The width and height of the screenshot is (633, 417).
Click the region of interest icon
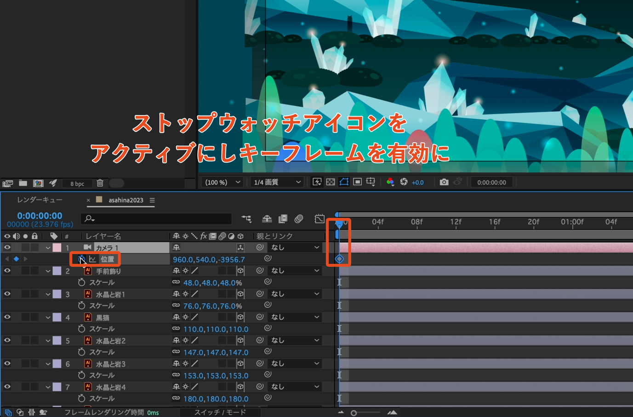click(x=357, y=182)
